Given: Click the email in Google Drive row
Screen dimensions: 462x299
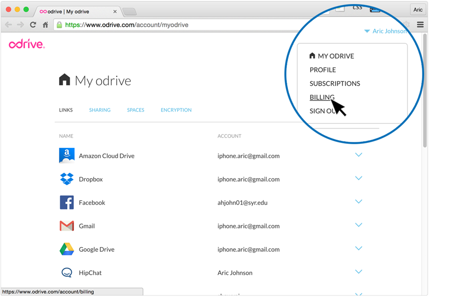Looking at the screenshot, I should (x=248, y=250).
